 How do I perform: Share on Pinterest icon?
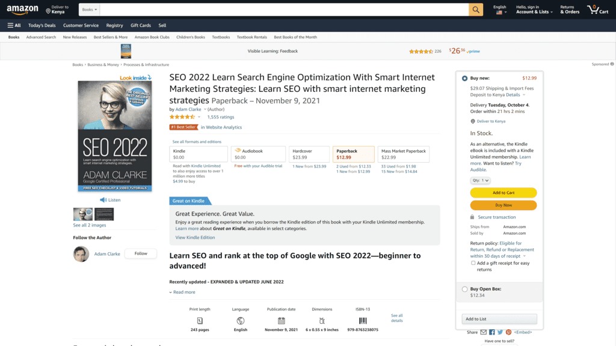[x=508, y=332]
